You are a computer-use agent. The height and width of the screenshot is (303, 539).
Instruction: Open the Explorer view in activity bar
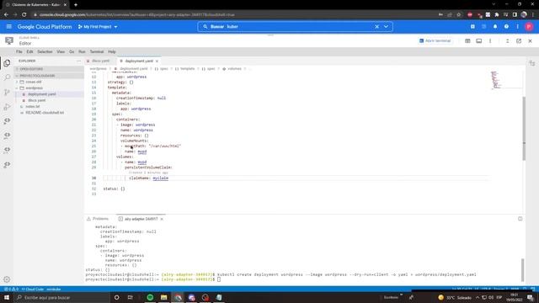tap(7, 63)
